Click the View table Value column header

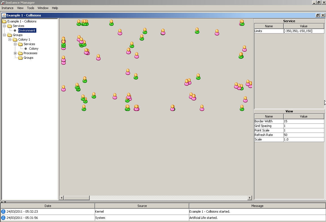(x=304, y=116)
